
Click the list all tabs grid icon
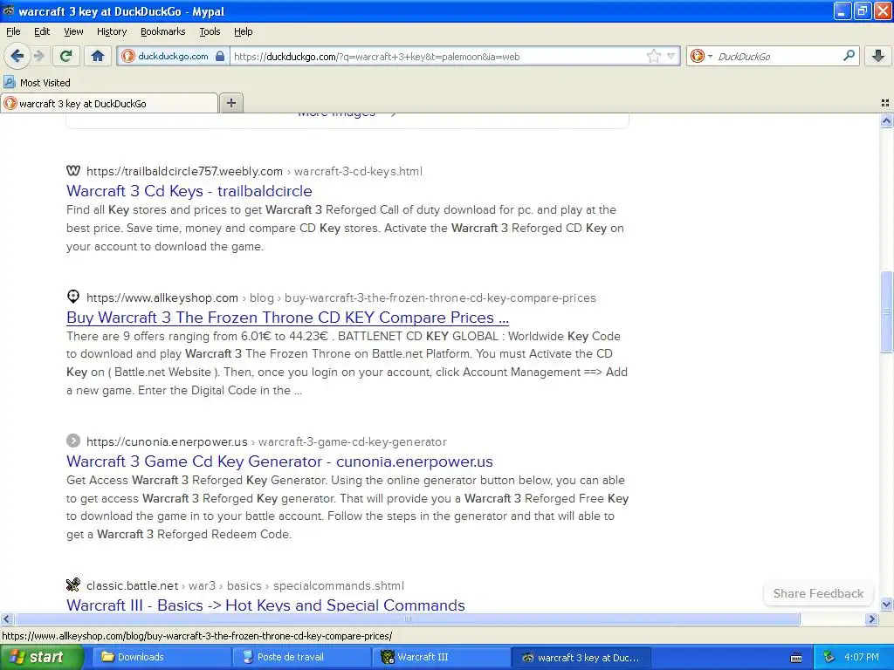[885, 103]
